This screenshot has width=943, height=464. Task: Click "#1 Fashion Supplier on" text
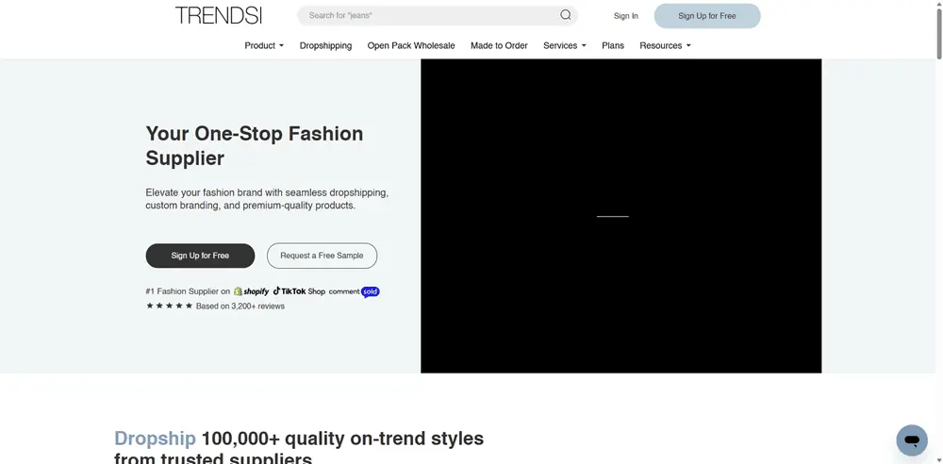click(189, 291)
